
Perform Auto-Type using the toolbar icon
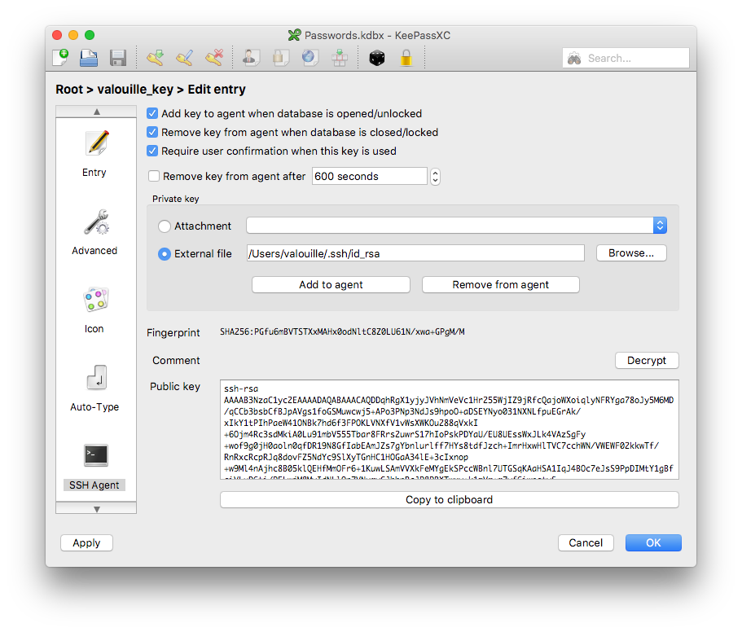340,58
